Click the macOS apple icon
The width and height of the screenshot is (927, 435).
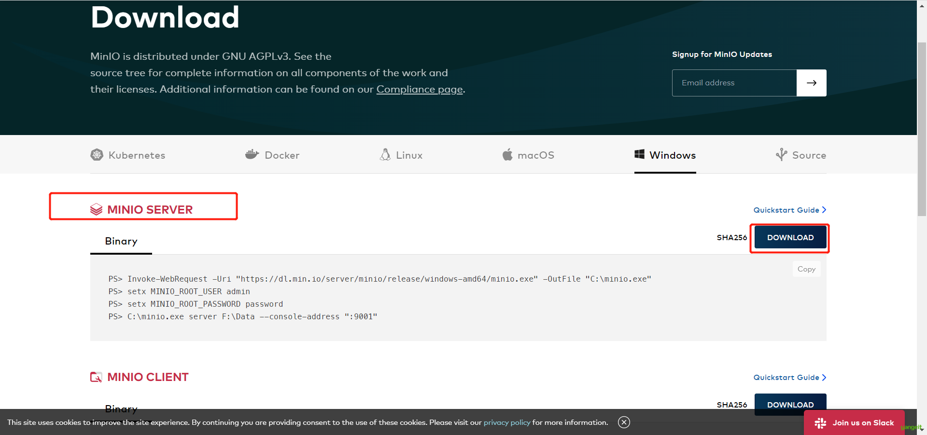click(x=507, y=154)
